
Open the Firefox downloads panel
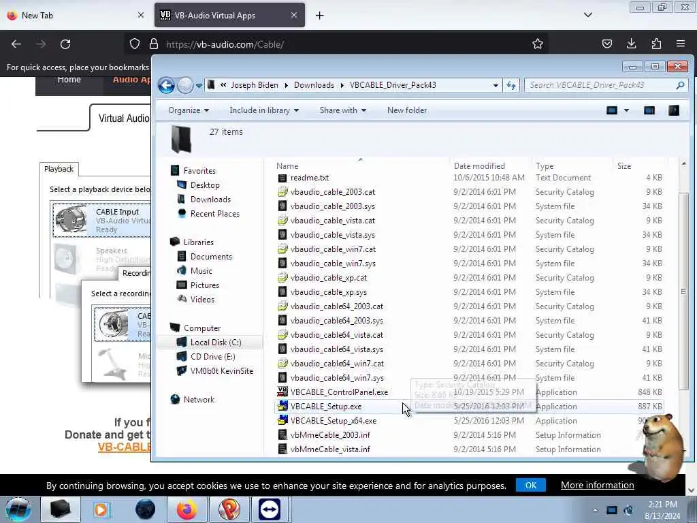pos(631,44)
